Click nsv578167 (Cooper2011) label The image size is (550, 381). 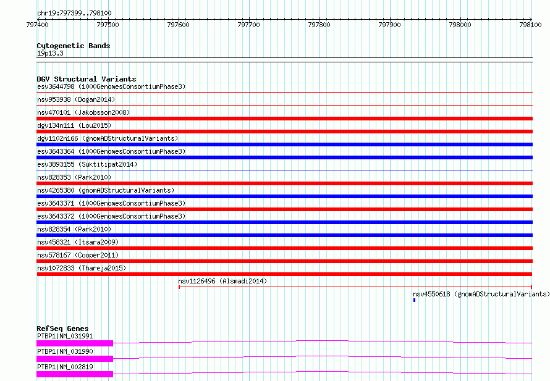pyautogui.click(x=78, y=255)
